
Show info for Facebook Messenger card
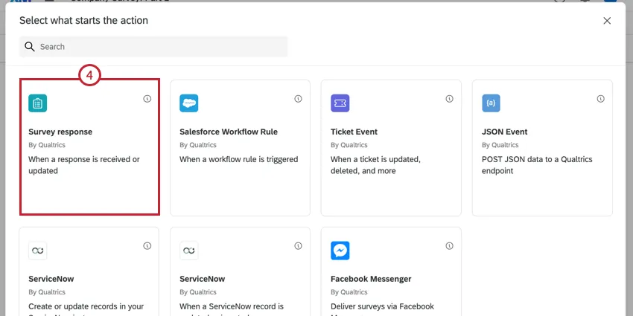point(449,245)
